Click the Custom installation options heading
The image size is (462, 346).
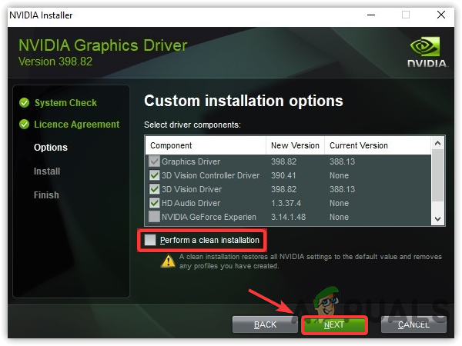tap(243, 101)
